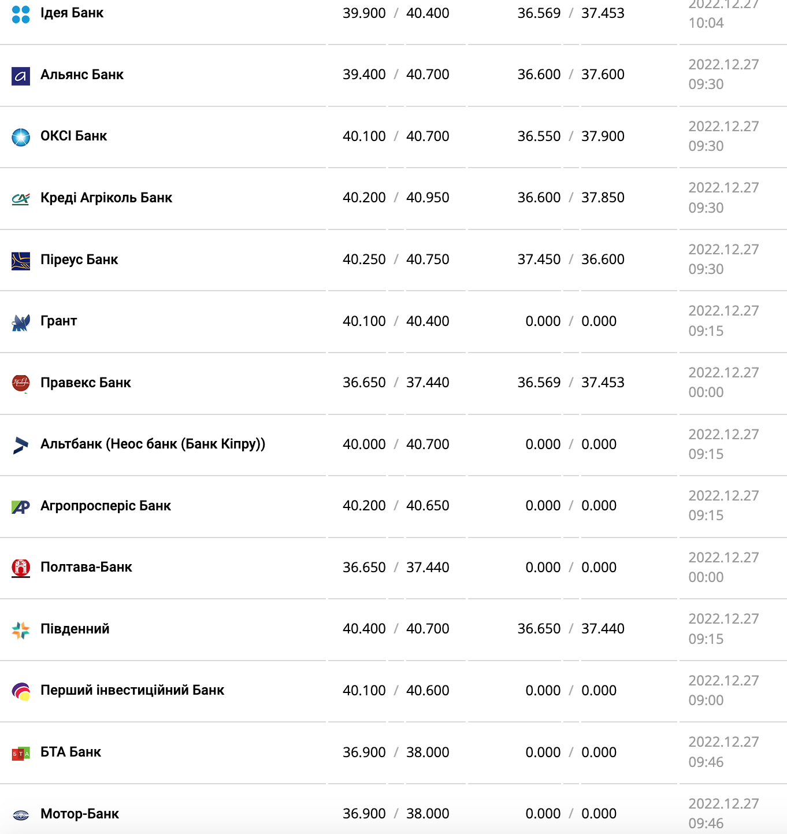Open the Альянс Банк name link

tap(82, 75)
